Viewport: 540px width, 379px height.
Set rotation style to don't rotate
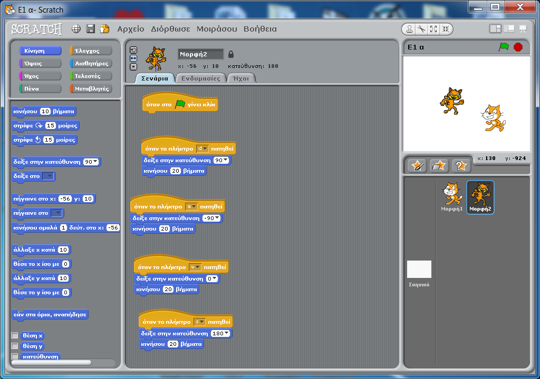[133, 67]
